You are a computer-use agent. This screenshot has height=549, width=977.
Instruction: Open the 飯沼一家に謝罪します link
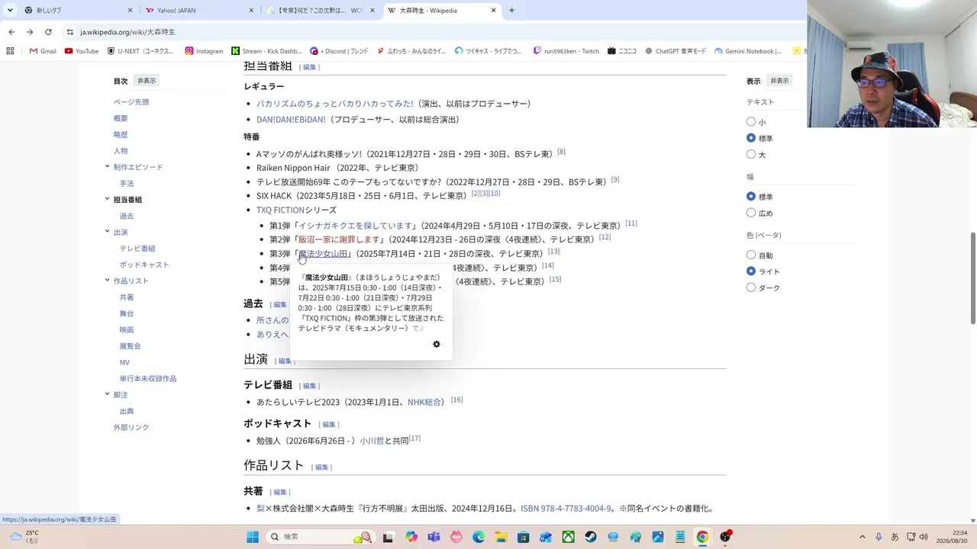339,239
